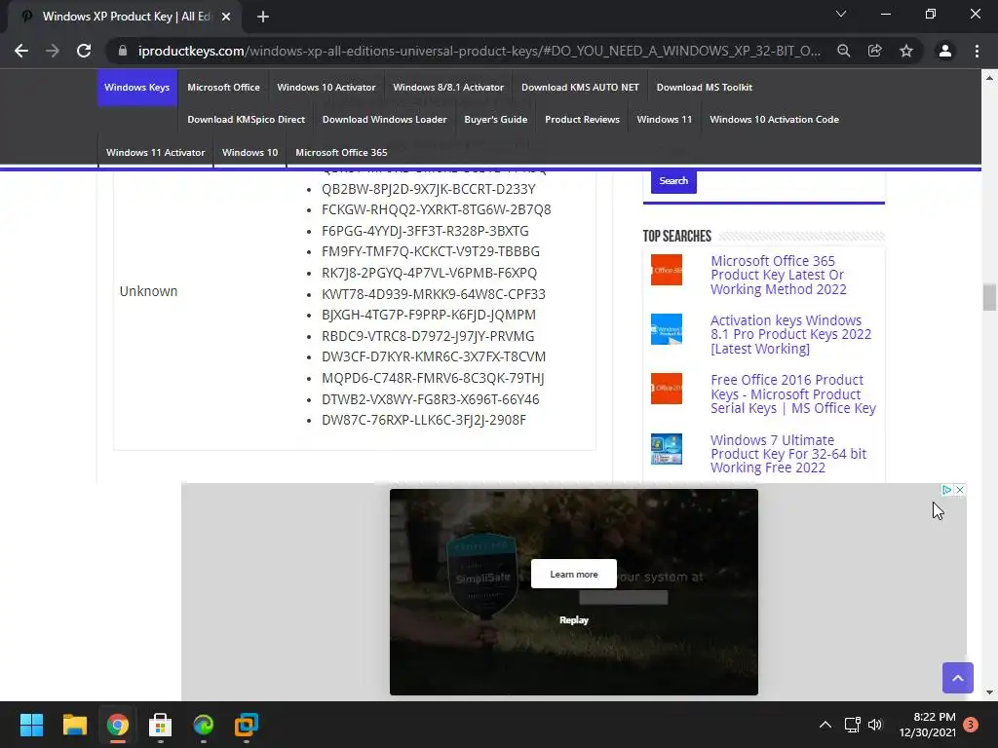Open network status tray icon

[852, 725]
